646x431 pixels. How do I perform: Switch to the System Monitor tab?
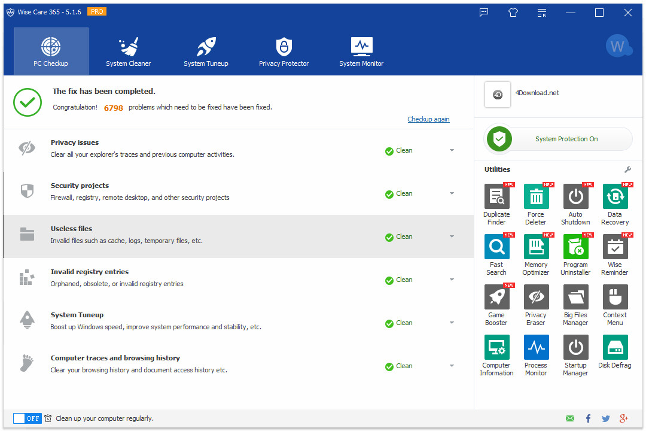tap(361, 51)
